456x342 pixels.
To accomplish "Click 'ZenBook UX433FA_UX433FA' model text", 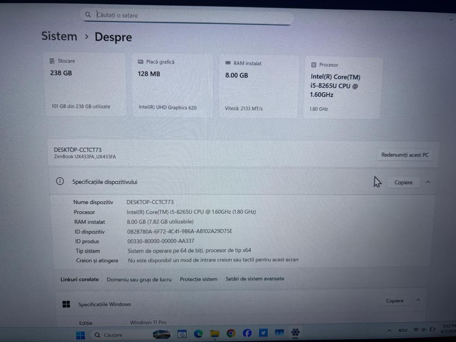I will tap(85, 157).
